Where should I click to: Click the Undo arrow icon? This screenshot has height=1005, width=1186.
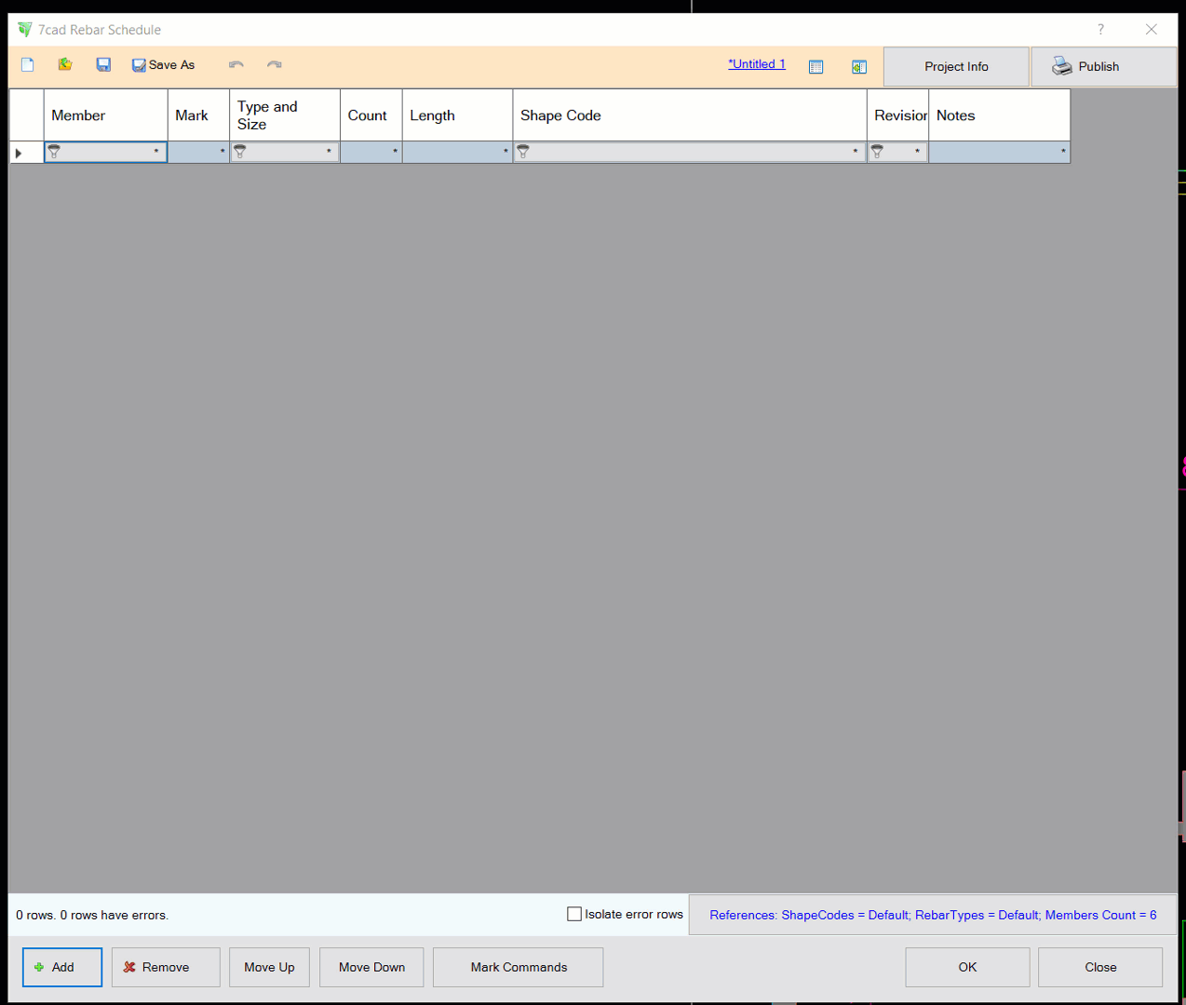(236, 65)
